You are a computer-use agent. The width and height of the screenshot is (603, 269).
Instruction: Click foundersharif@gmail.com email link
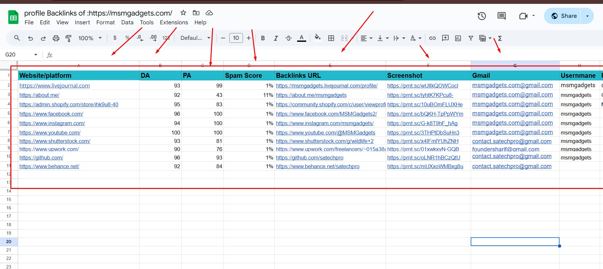coord(506,149)
